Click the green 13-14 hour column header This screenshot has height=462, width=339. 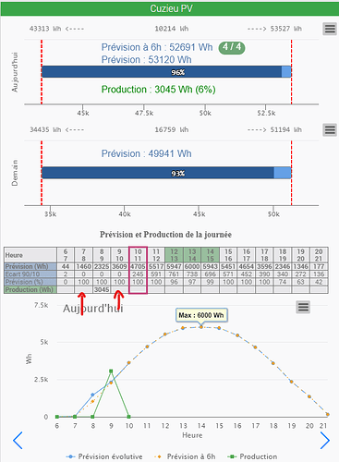coord(192,255)
